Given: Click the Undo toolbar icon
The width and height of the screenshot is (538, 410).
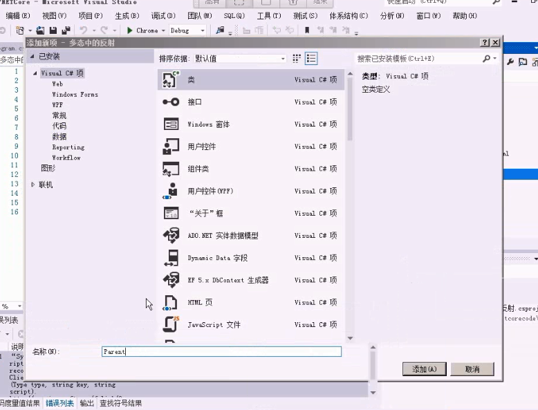Looking at the screenshot, I should pos(84,30).
